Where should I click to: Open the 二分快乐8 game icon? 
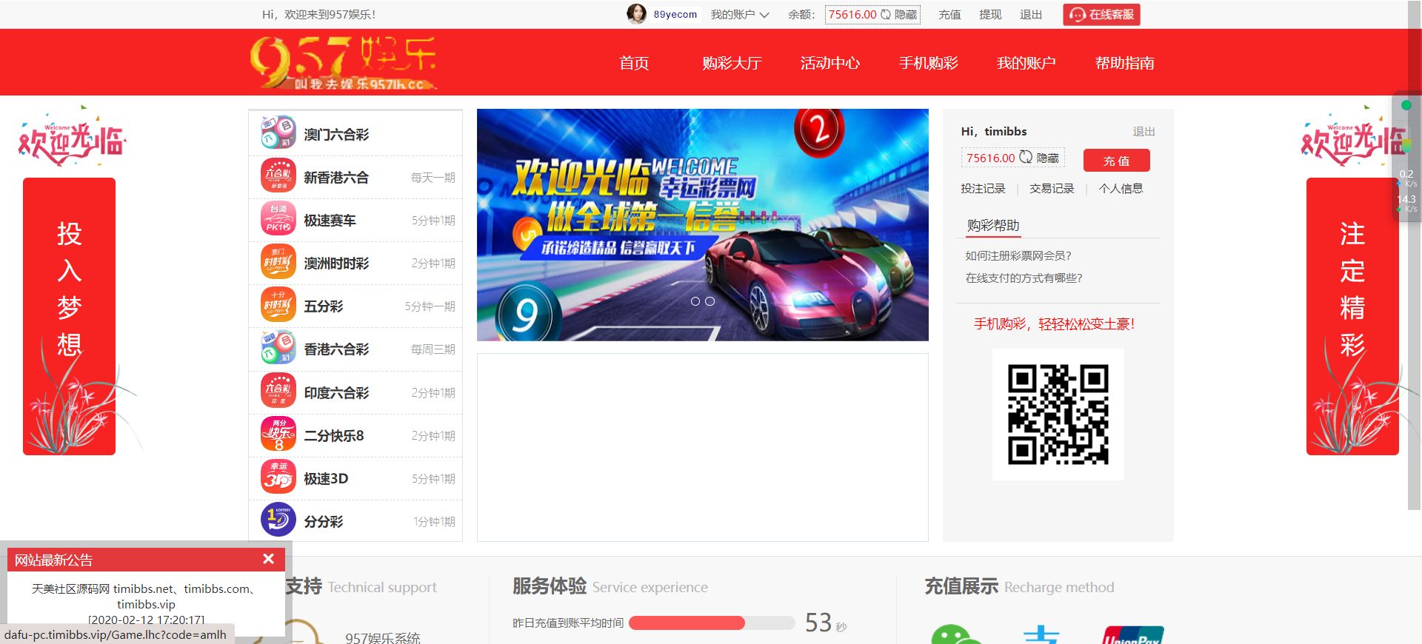pyautogui.click(x=278, y=435)
